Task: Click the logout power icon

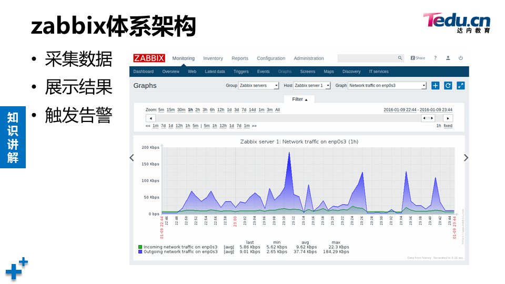Action: pos(461,58)
